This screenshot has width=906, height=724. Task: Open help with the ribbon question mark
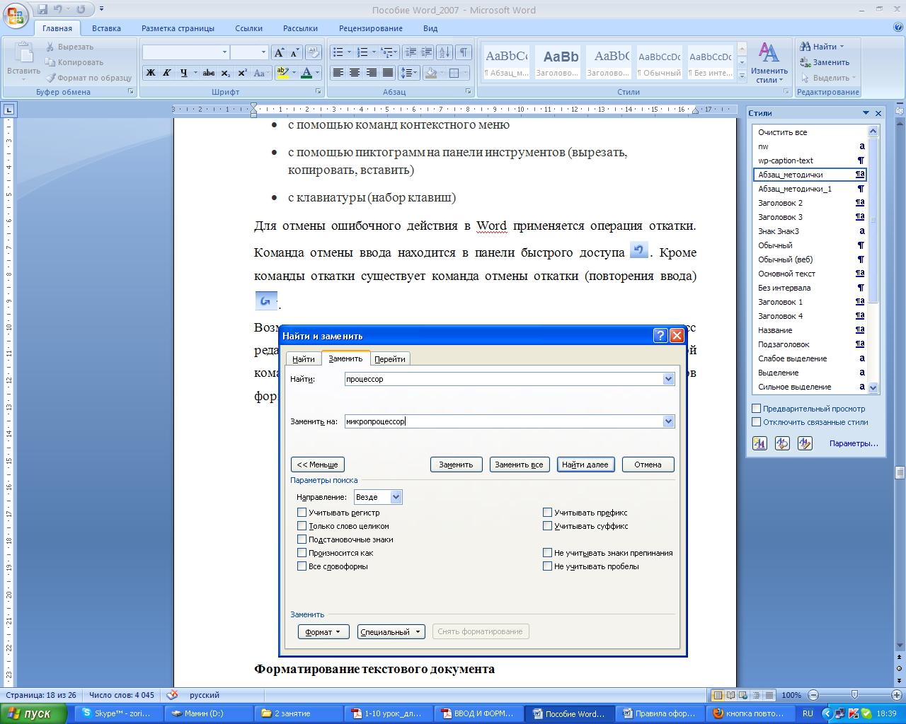898,28
